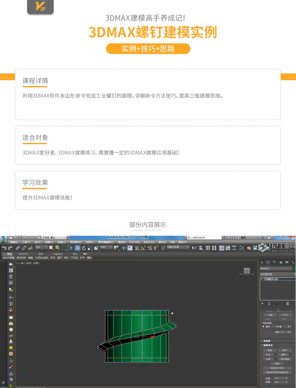Click the Bind to Space Warp icon
296x388 pixels.
[30, 248]
